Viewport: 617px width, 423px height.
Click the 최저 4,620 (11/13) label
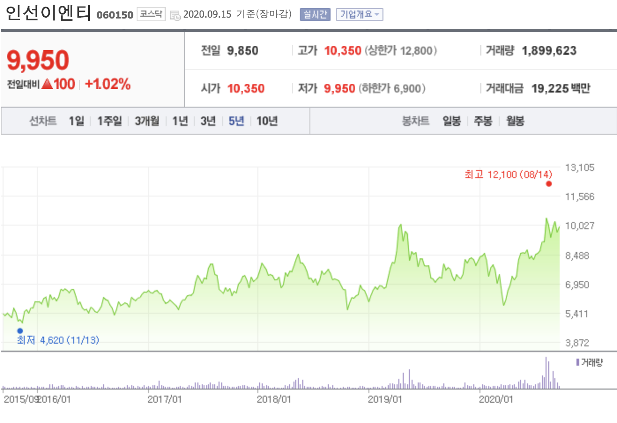[58, 340]
